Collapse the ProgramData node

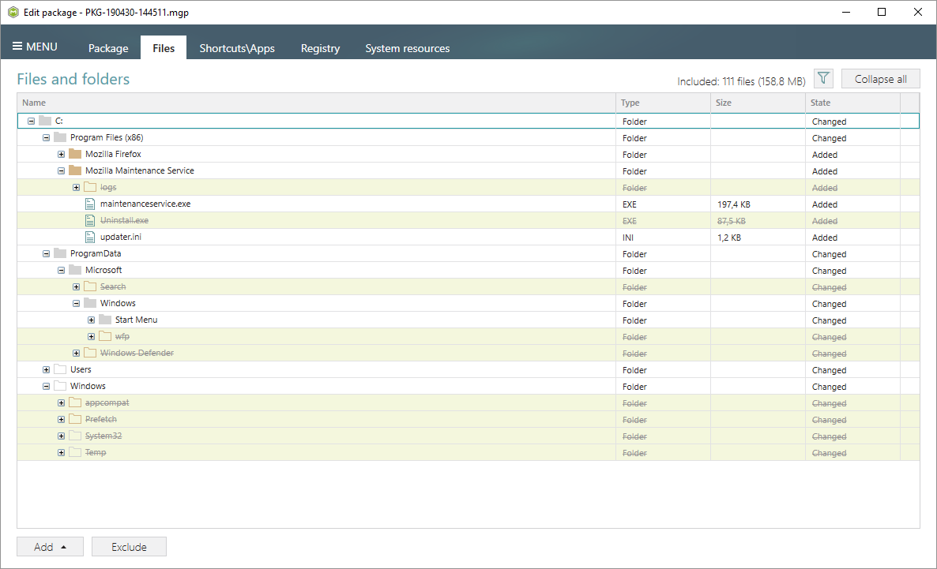46,253
